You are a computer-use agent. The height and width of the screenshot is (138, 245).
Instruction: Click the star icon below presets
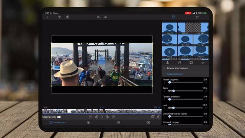coord(203,63)
